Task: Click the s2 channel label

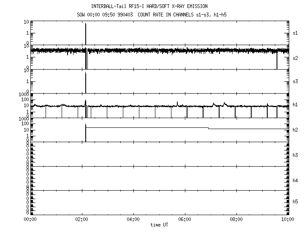Action: 295,57
